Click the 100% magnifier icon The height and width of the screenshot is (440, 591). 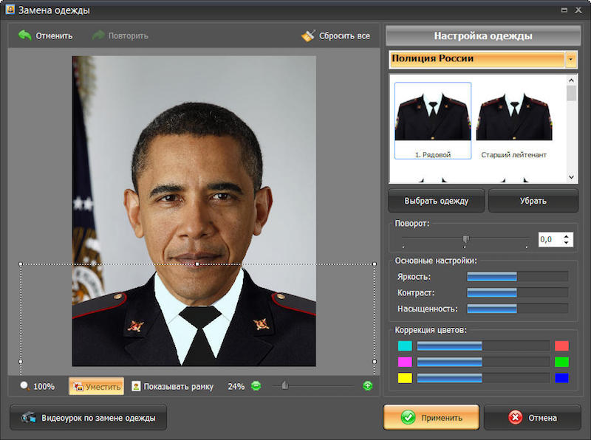pyautogui.click(x=24, y=386)
